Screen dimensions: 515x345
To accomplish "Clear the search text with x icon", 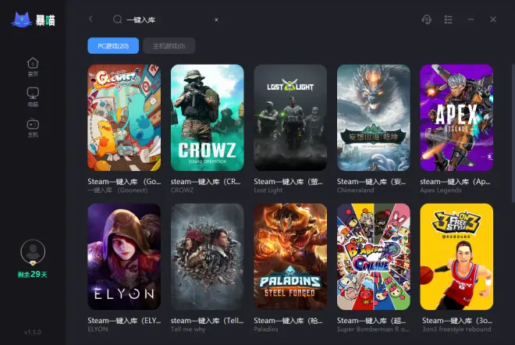I will 216,20.
